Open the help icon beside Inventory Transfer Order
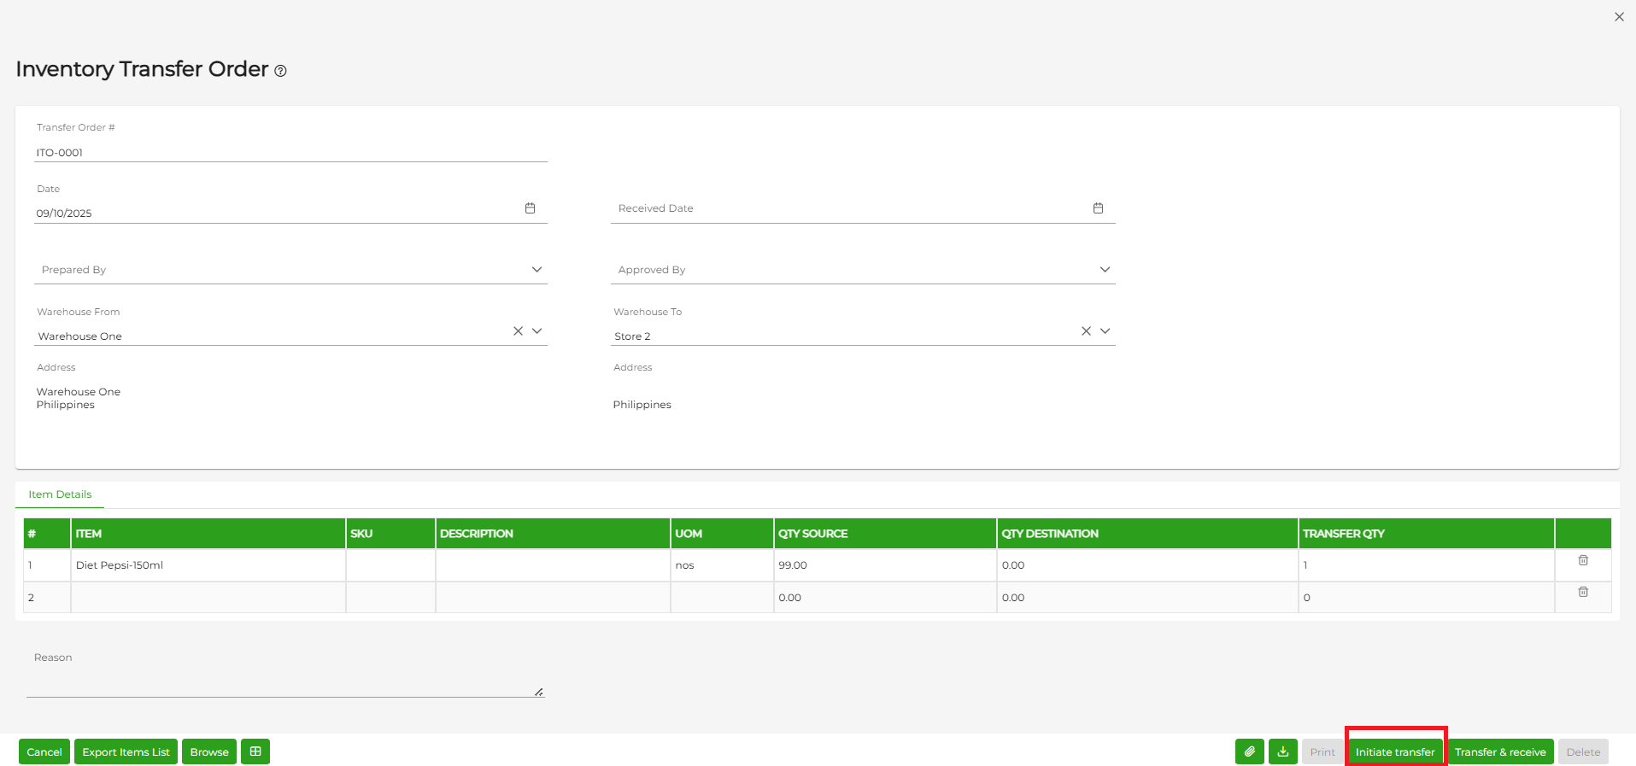The width and height of the screenshot is (1636, 766). (x=280, y=71)
